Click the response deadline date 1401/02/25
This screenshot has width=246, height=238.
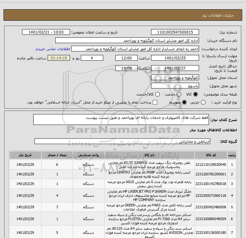coord(175,58)
